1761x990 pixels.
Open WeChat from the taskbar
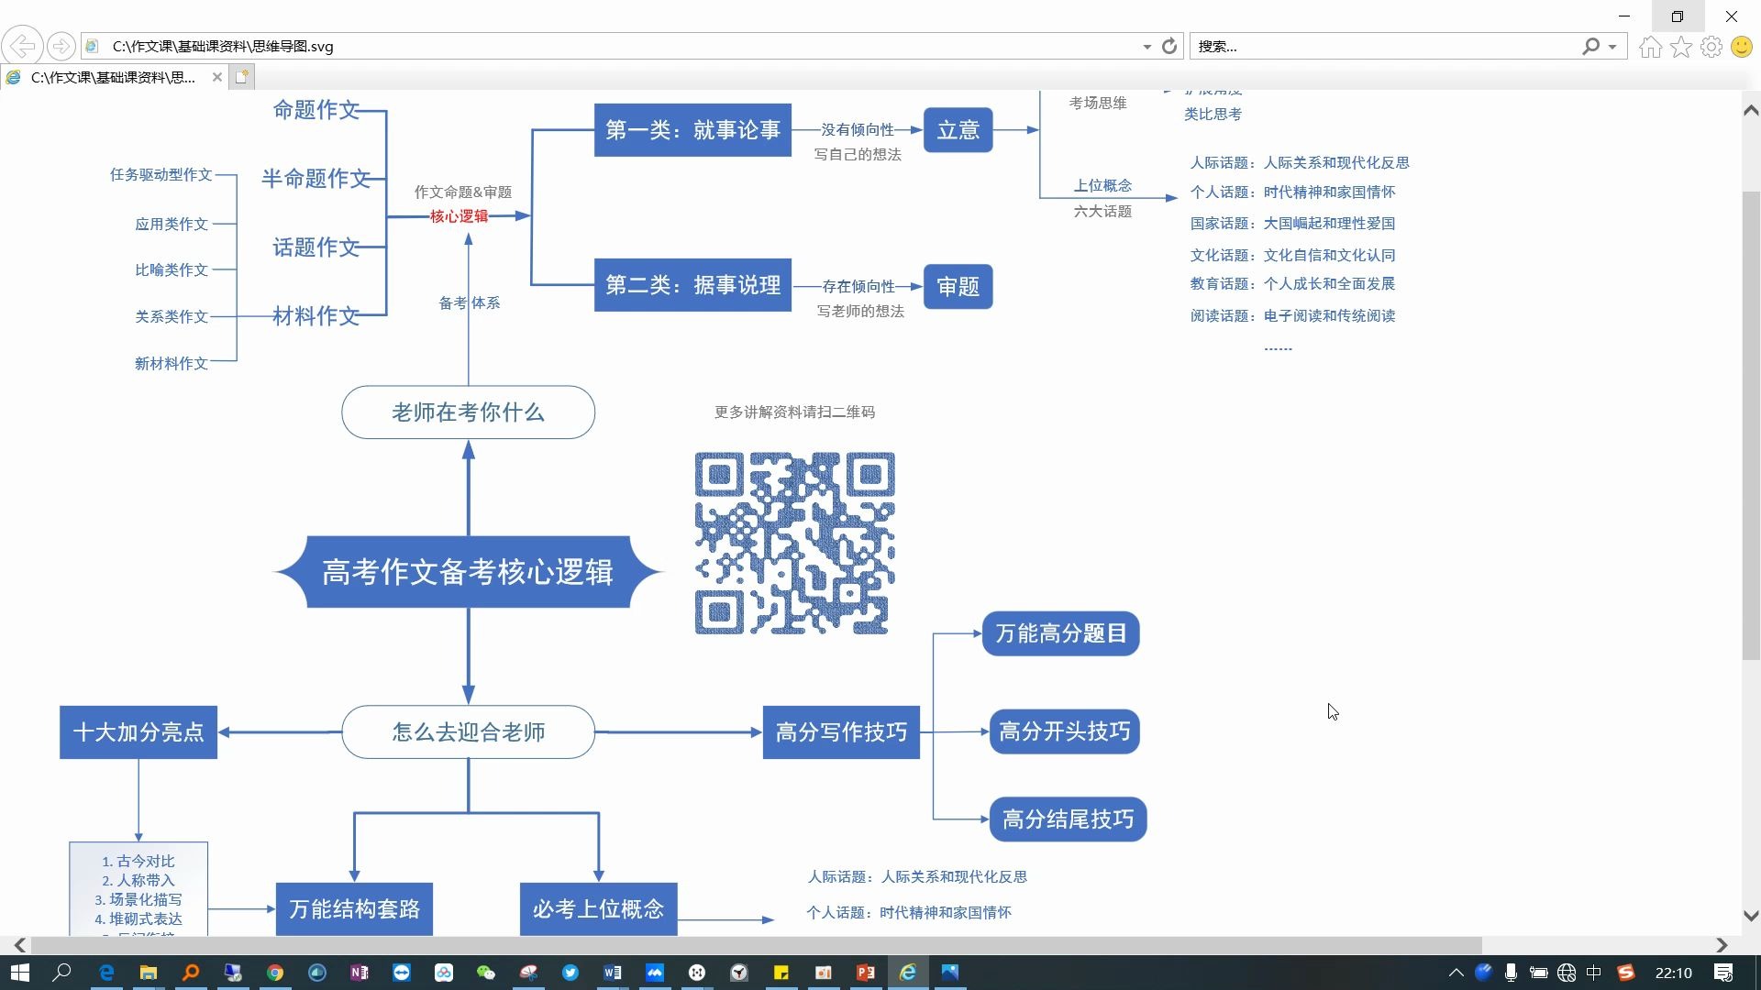486,973
